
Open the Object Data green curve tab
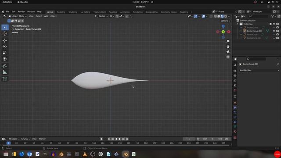(x=235, y=127)
